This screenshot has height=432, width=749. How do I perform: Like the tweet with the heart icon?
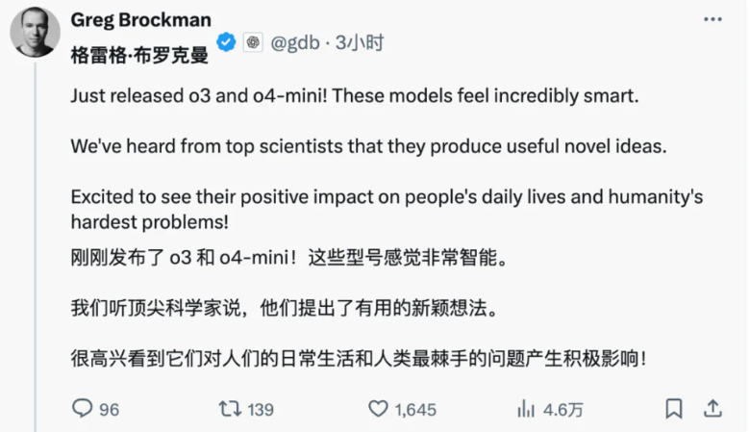[380, 409]
